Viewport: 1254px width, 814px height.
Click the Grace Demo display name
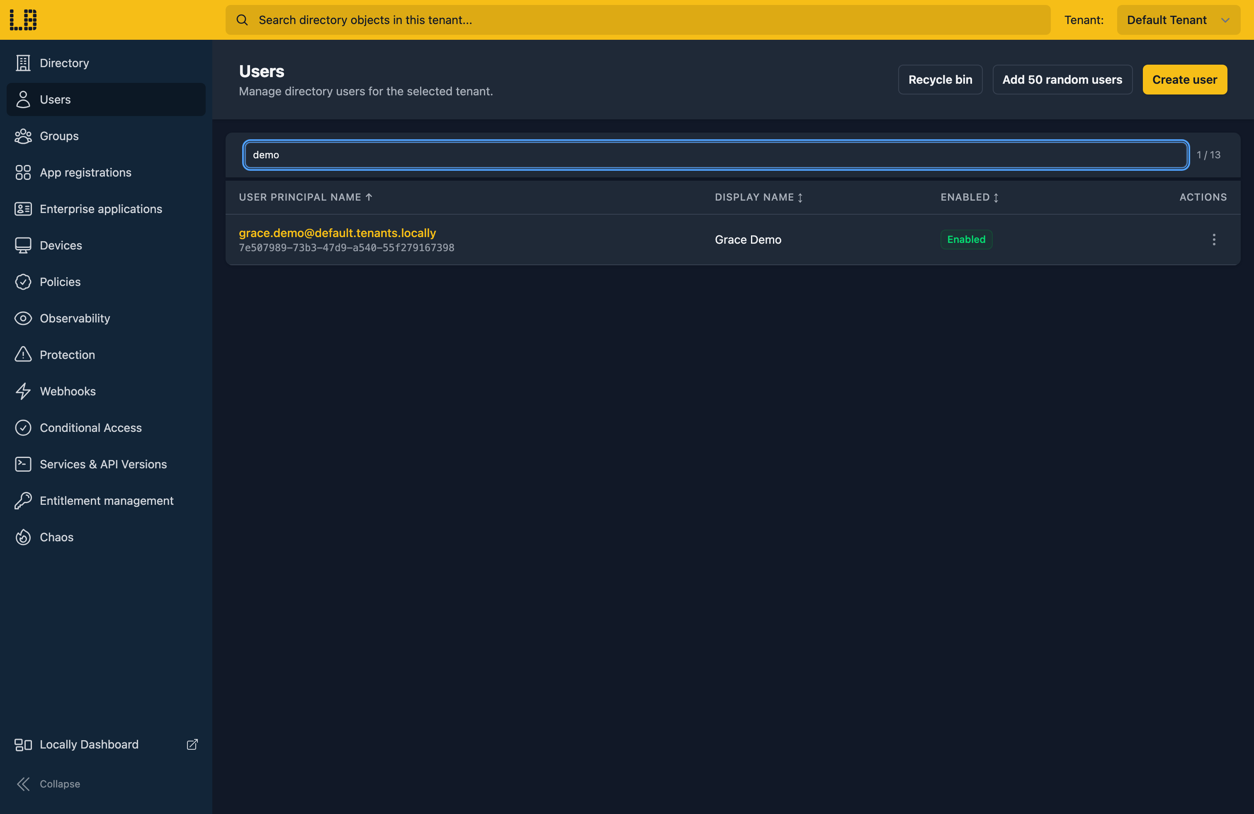tap(748, 240)
